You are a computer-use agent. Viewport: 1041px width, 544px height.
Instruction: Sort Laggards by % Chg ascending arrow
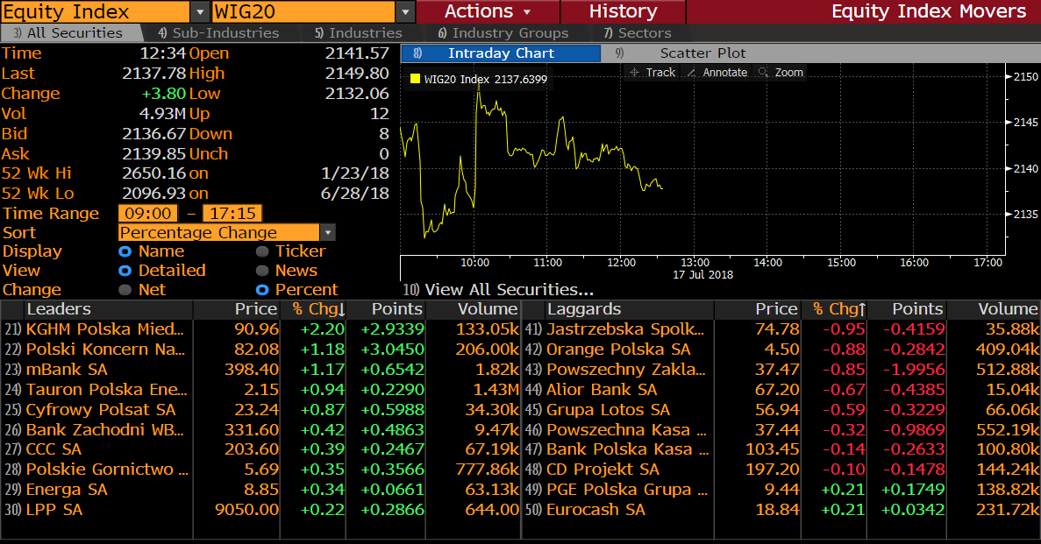(862, 309)
